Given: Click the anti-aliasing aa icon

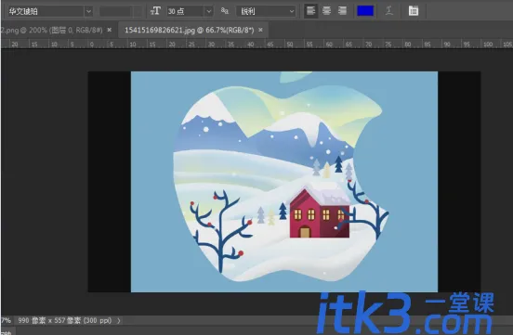Looking at the screenshot, I should point(225,11).
